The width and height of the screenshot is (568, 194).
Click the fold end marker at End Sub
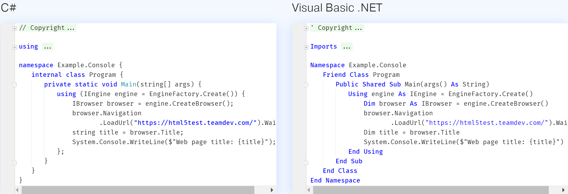(x=306, y=162)
